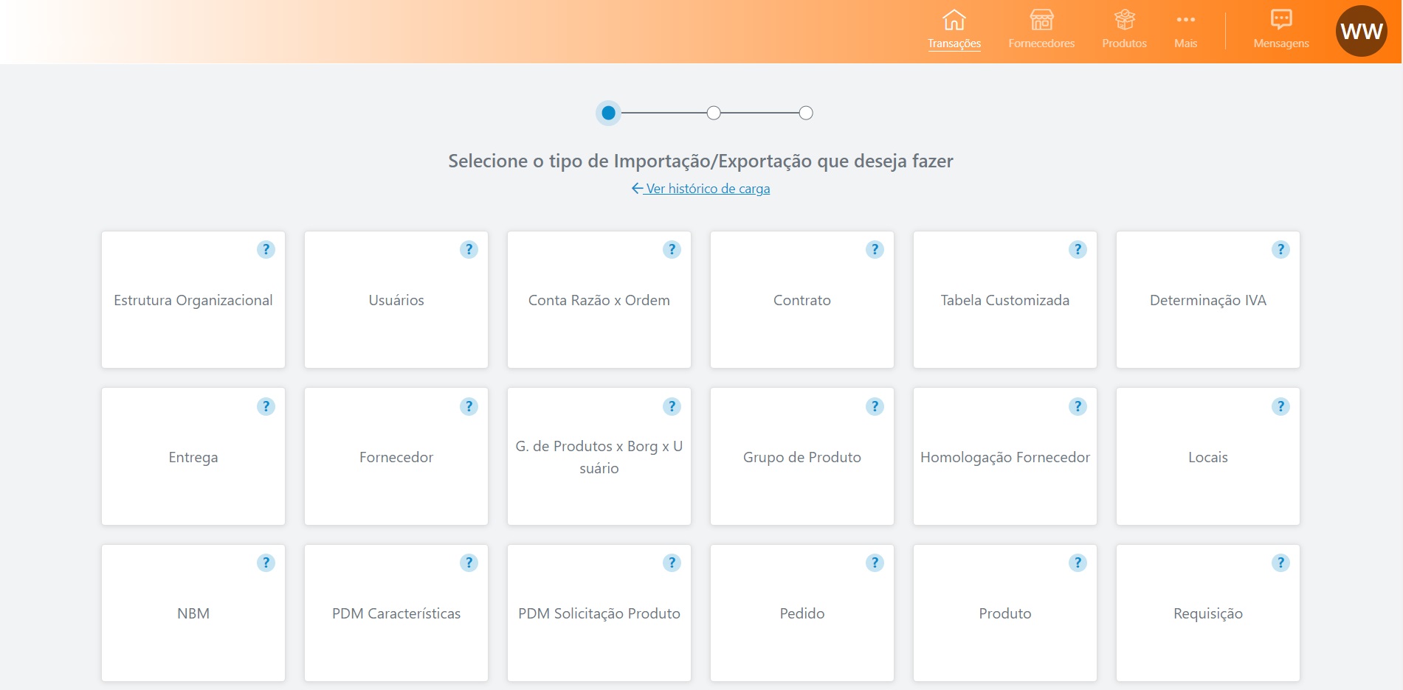
Task: Open the WW user avatar menu
Action: coord(1362,31)
